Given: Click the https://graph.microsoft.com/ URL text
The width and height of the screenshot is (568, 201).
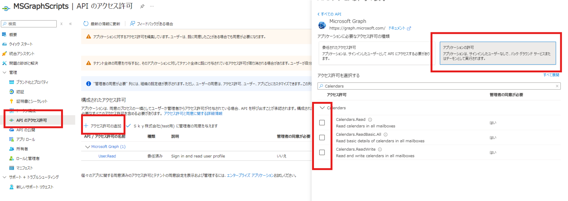Looking at the screenshot, I should [x=357, y=28].
